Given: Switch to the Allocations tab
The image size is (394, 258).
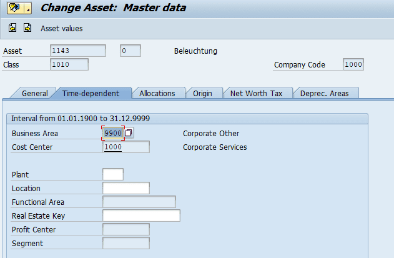Looking at the screenshot, I should (x=157, y=93).
